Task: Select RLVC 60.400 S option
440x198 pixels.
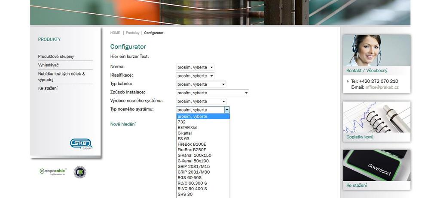Action: 203,189
